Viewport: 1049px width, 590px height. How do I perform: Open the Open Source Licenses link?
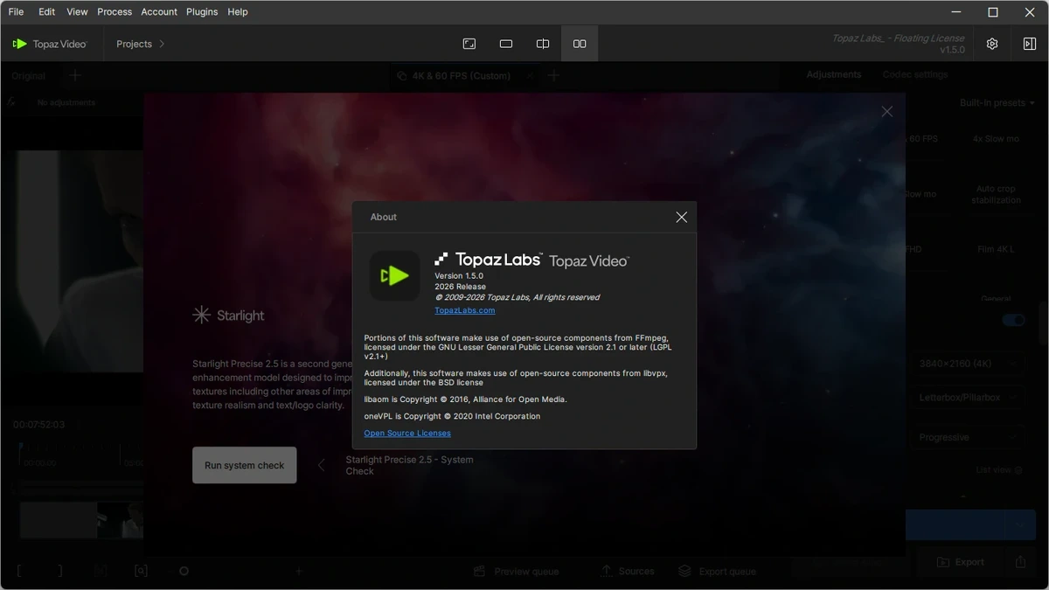click(407, 434)
